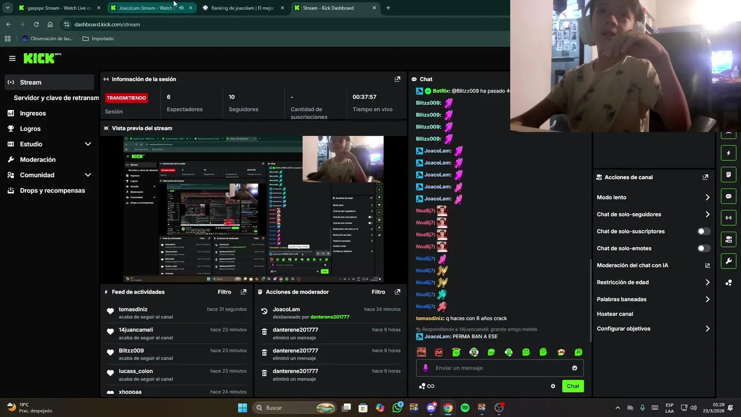
Task: Click the three-dots cluster icon at sidebar bottom
Action: (x=728, y=283)
